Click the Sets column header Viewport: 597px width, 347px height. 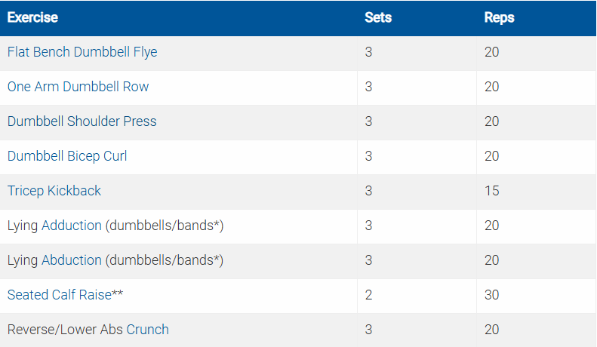378,17
